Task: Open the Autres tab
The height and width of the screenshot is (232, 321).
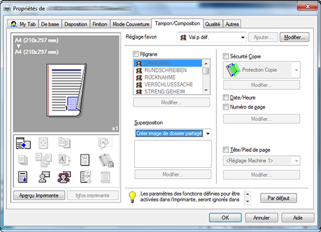Action: click(x=232, y=24)
